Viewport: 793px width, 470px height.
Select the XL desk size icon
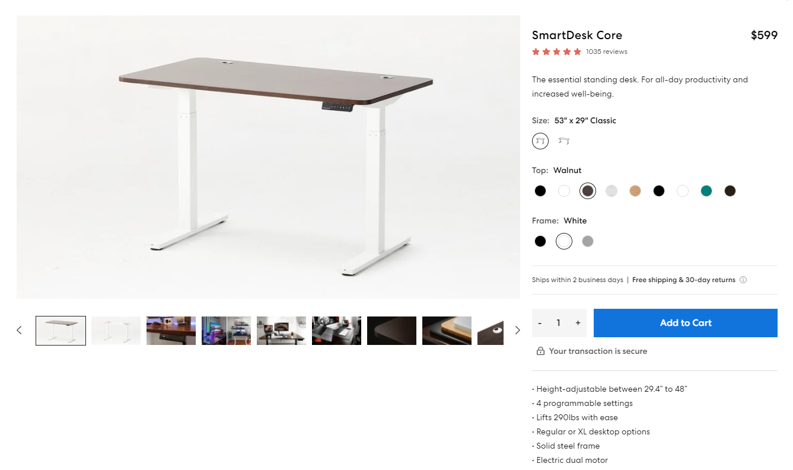[564, 141]
